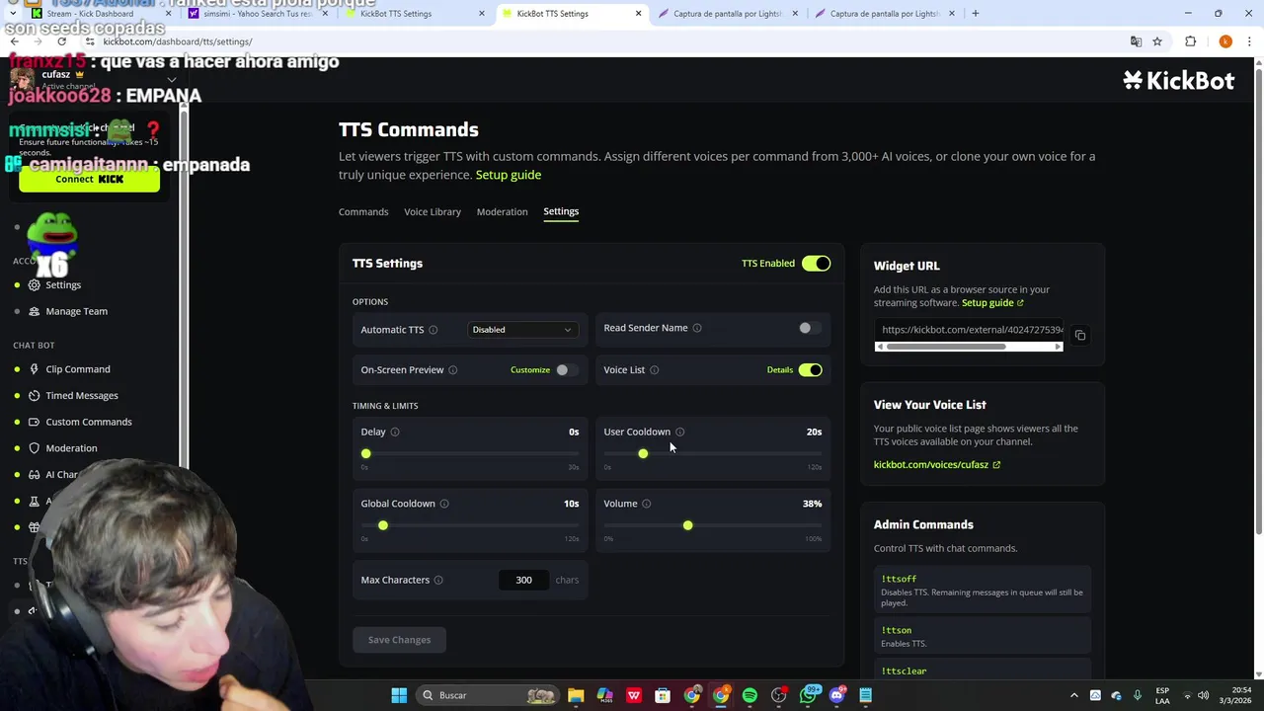The height and width of the screenshot is (711, 1264).
Task: Click the Clip Command sidebar icon
Action: tap(35, 369)
